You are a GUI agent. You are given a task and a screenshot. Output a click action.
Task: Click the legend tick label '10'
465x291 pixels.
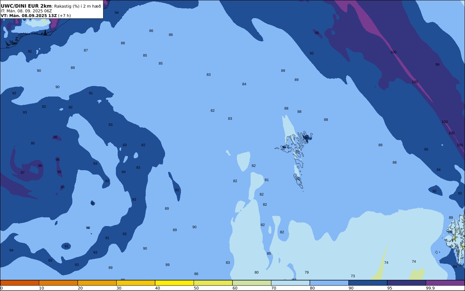pos(41,288)
